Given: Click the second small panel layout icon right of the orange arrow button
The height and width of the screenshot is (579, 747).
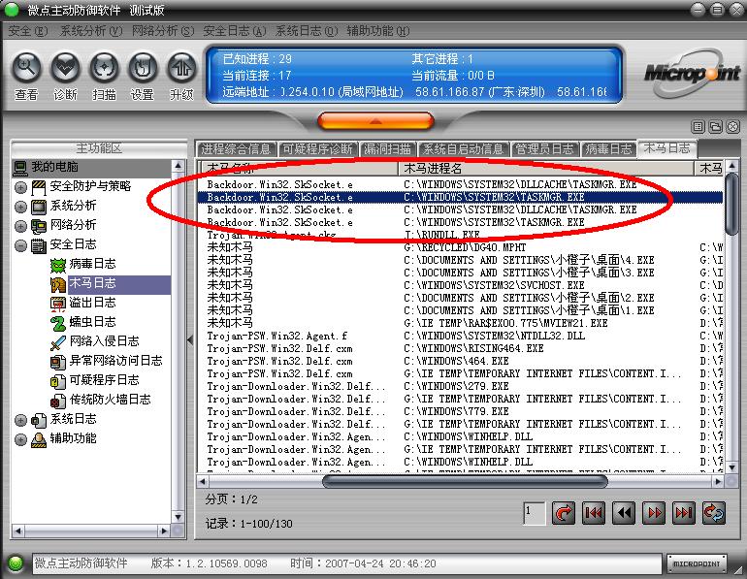Looking at the screenshot, I should pos(716,126).
